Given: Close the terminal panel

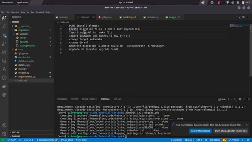Looking at the screenshot, I should click(248, 99).
